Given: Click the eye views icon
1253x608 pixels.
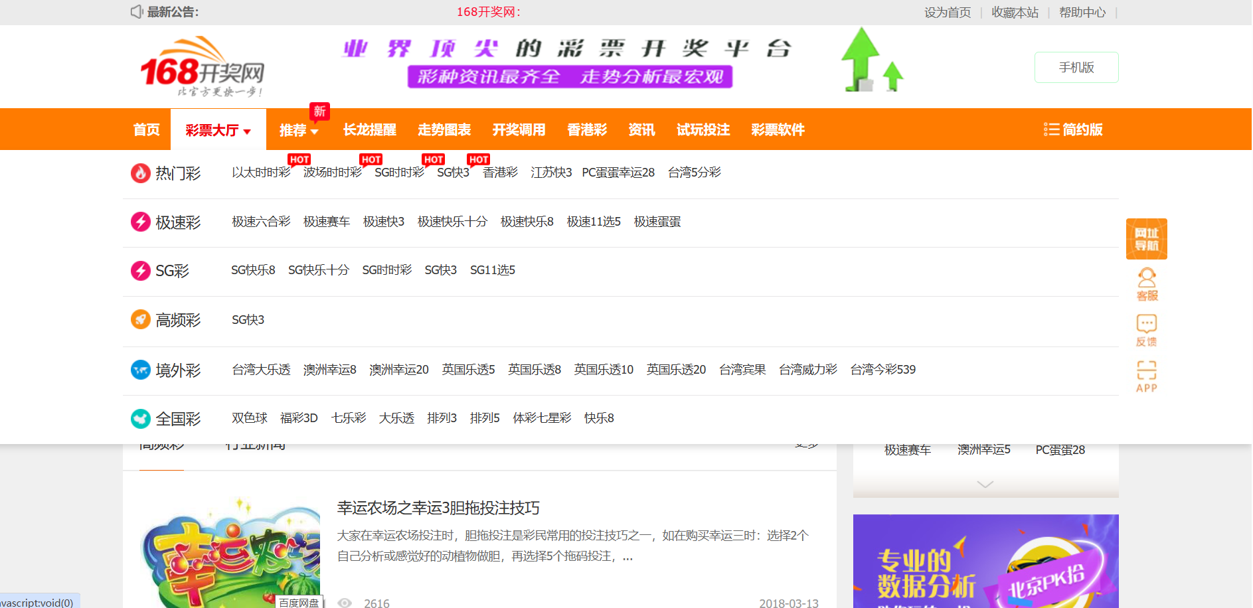Looking at the screenshot, I should coord(345,603).
